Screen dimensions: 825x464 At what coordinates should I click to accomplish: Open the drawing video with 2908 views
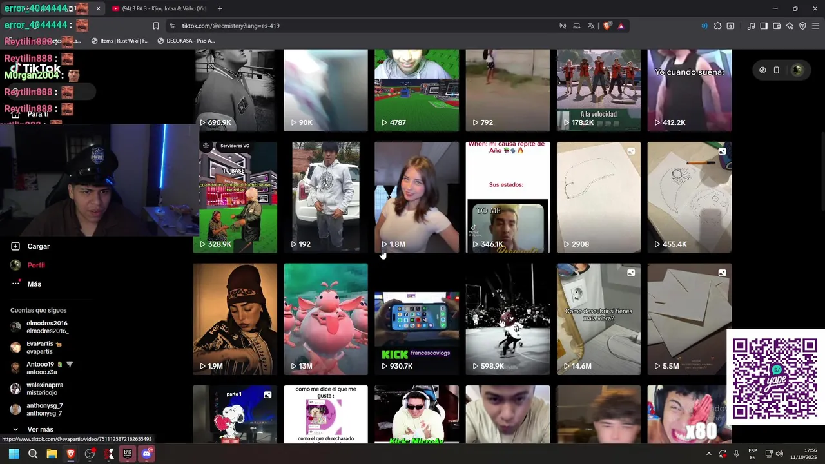[599, 197]
